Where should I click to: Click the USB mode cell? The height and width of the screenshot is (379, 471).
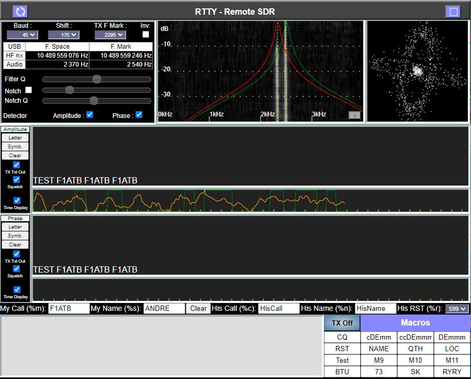click(15, 47)
